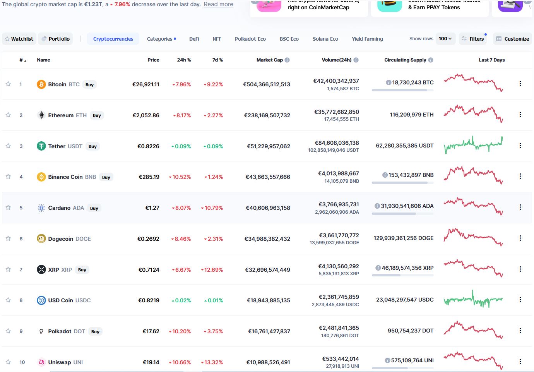The width and height of the screenshot is (534, 372).
Task: Switch to the NFT tab
Action: pyautogui.click(x=217, y=39)
